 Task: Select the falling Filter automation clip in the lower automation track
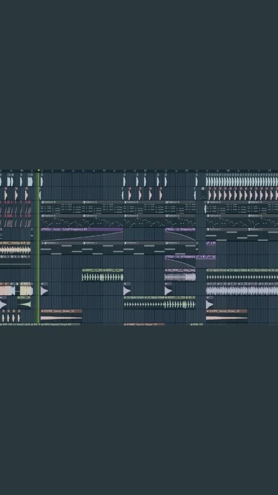(180, 262)
